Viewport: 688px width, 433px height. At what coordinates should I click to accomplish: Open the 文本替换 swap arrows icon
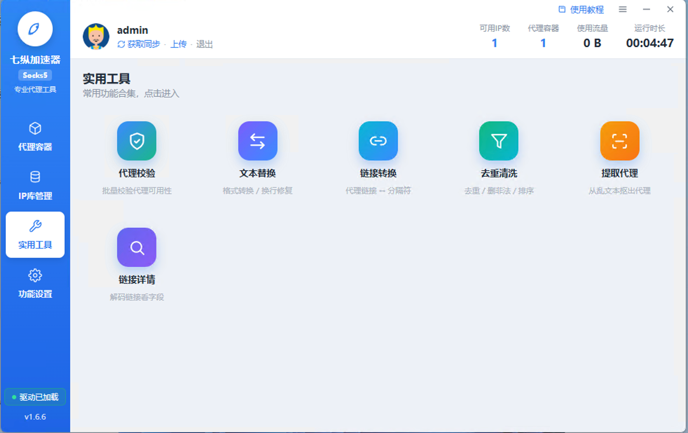point(257,141)
